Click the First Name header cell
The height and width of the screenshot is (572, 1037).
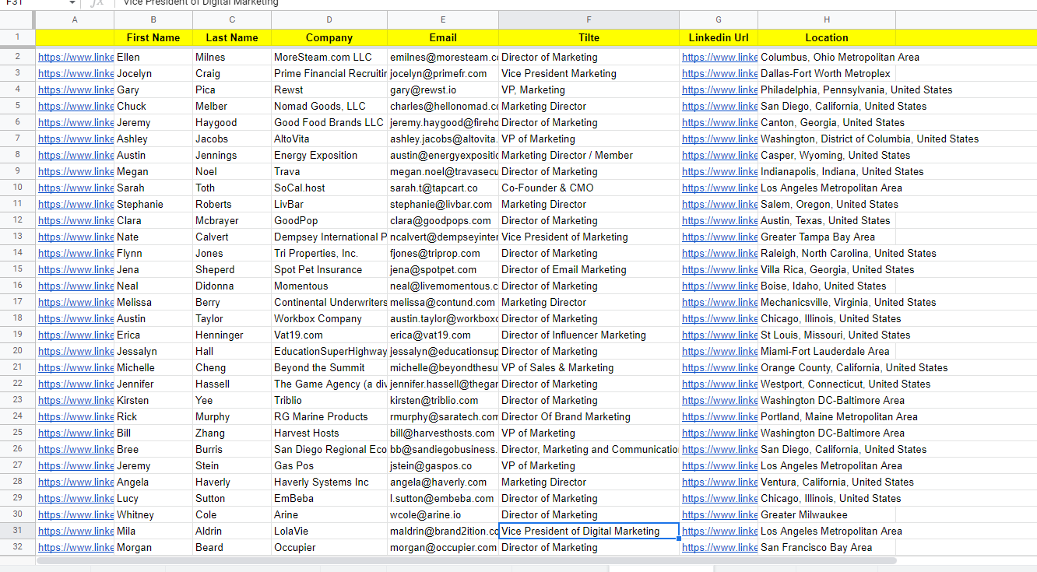[153, 37]
